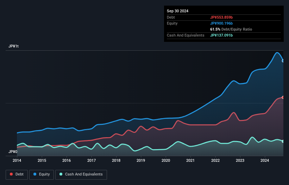Toggle the Debt series legend button
The height and width of the screenshot is (185, 289).
coord(17,174)
